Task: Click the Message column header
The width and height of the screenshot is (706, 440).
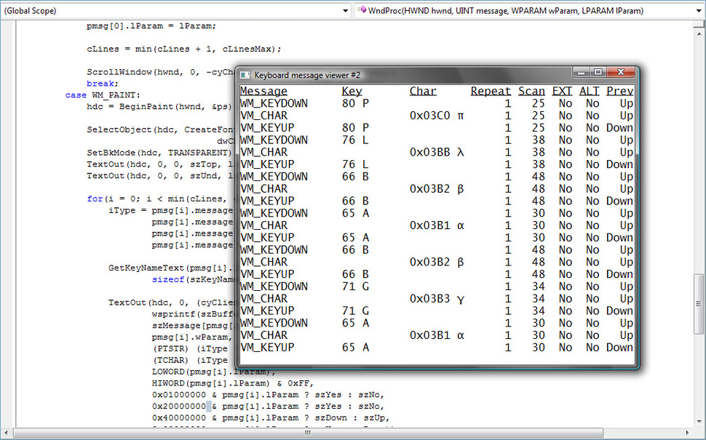Action: 263,91
